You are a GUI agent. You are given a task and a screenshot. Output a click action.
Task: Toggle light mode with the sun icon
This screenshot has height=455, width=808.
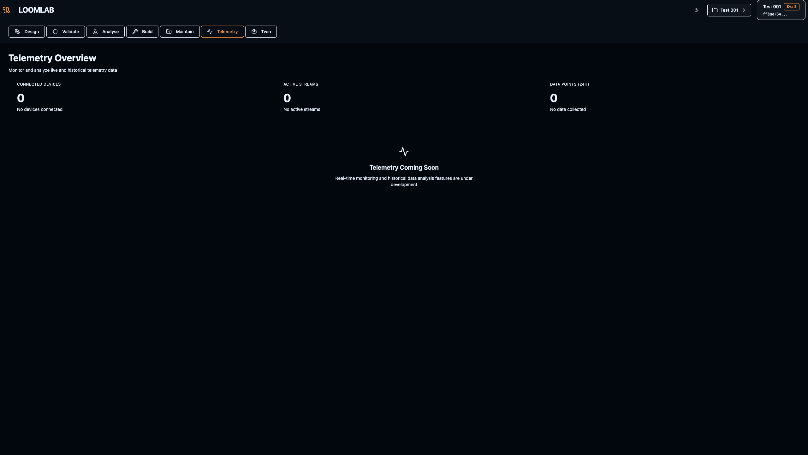697,10
